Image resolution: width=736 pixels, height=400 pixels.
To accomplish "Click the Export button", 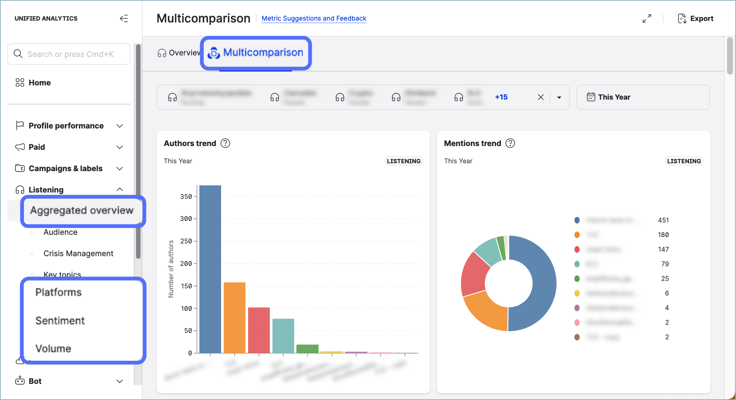I will pyautogui.click(x=696, y=18).
